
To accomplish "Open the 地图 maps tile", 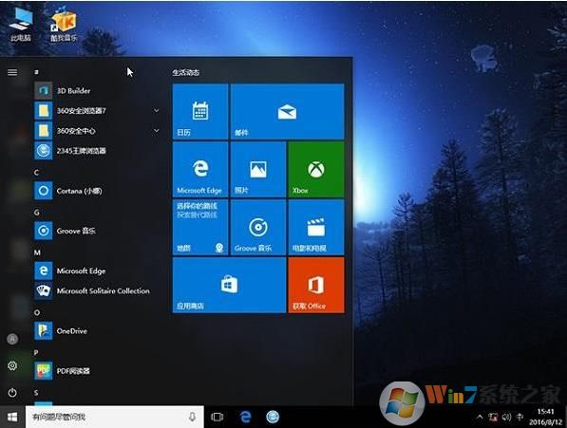I will pyautogui.click(x=200, y=227).
